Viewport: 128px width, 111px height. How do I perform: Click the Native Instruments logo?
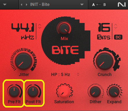pyautogui.click(x=122, y=5)
